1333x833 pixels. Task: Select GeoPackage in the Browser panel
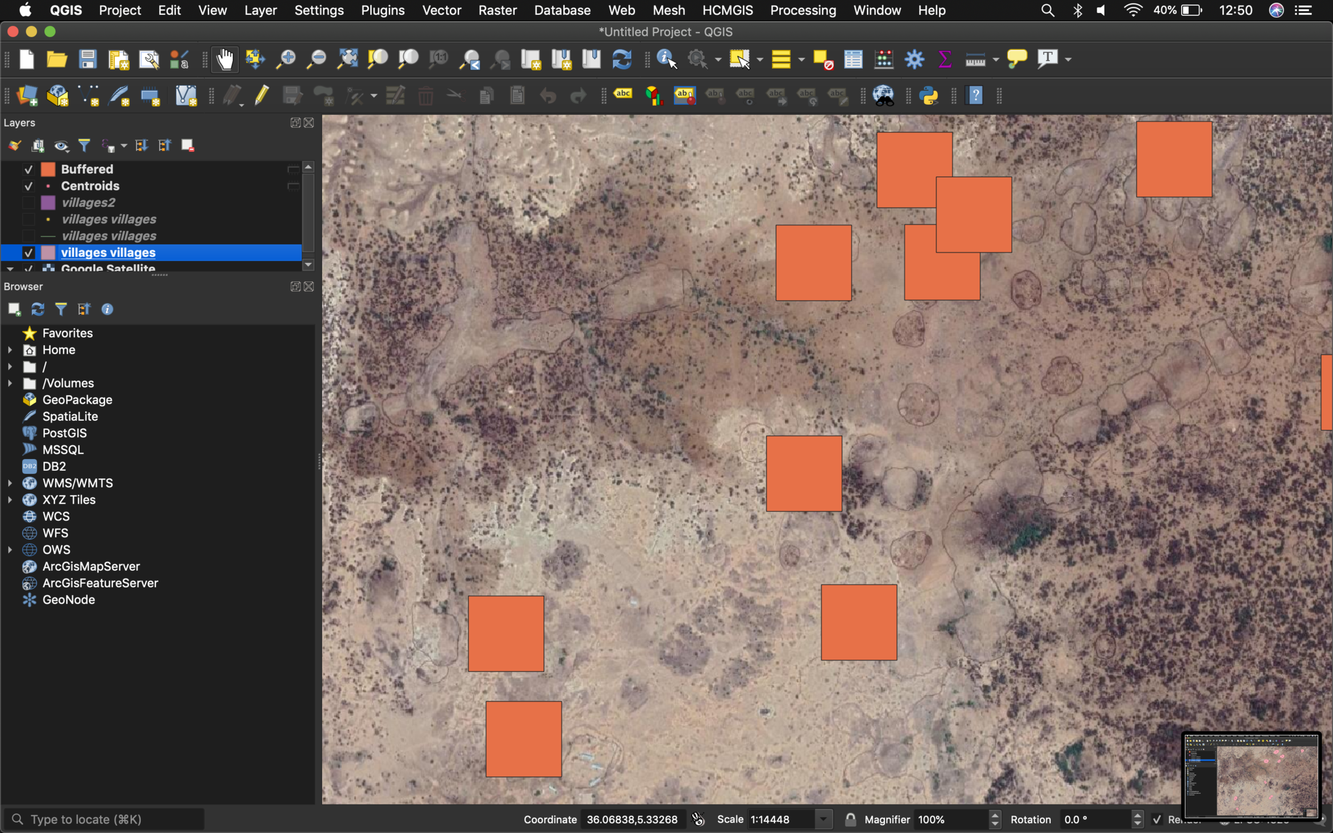(x=77, y=400)
